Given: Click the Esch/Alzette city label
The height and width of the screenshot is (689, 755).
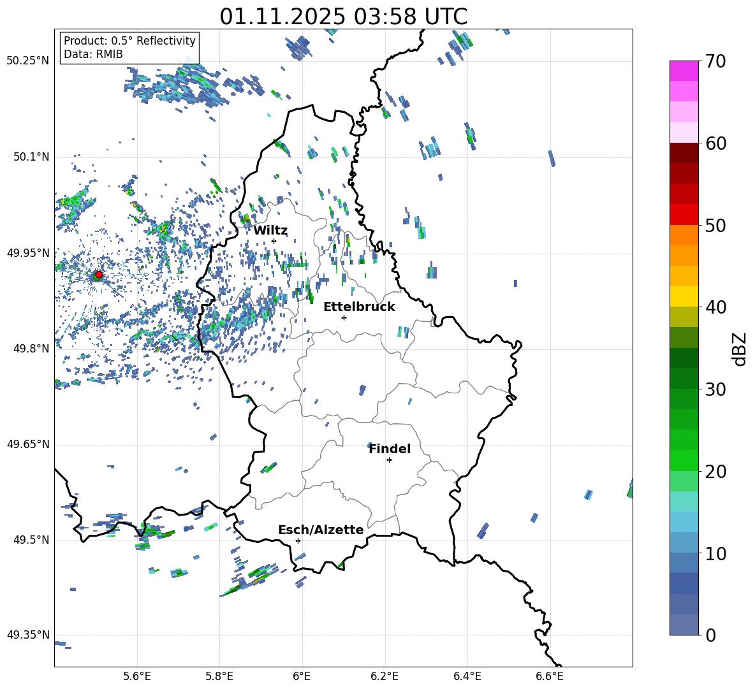Looking at the screenshot, I should pos(321,530).
